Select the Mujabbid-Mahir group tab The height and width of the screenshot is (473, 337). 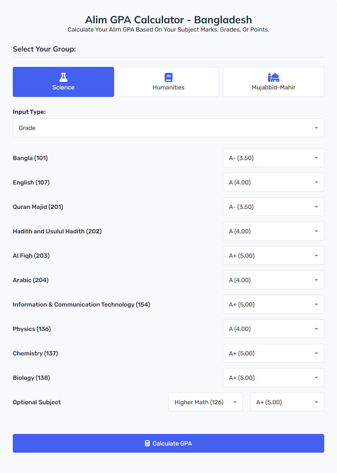(x=274, y=82)
